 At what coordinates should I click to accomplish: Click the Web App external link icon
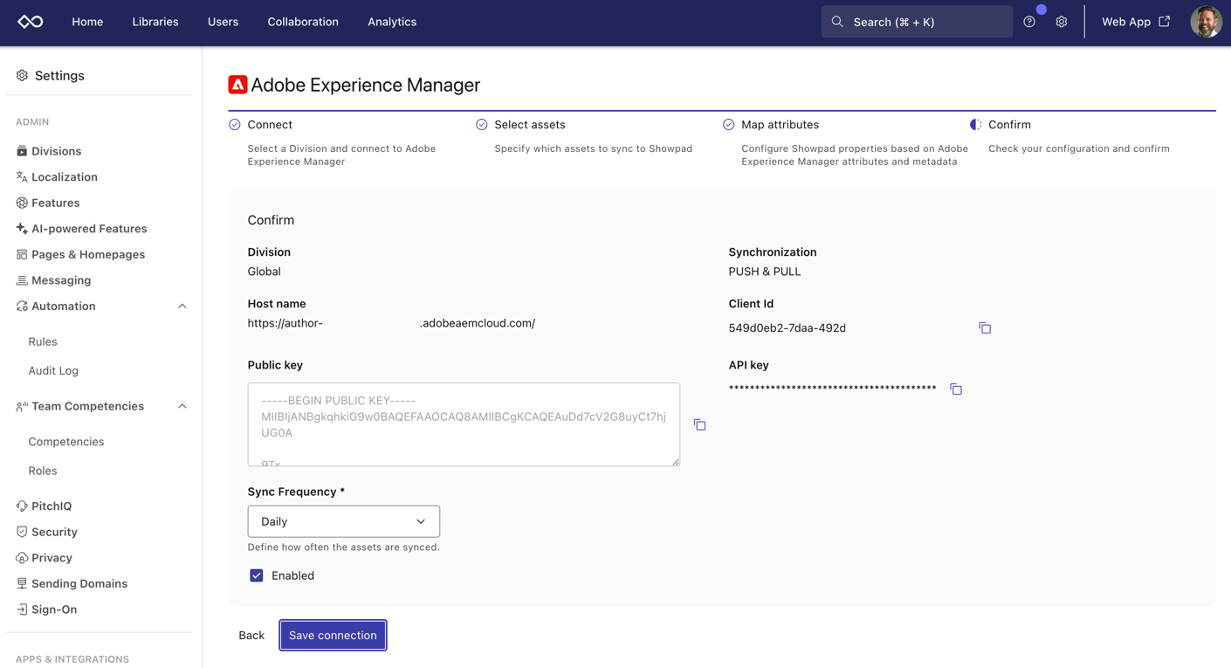(x=1165, y=22)
